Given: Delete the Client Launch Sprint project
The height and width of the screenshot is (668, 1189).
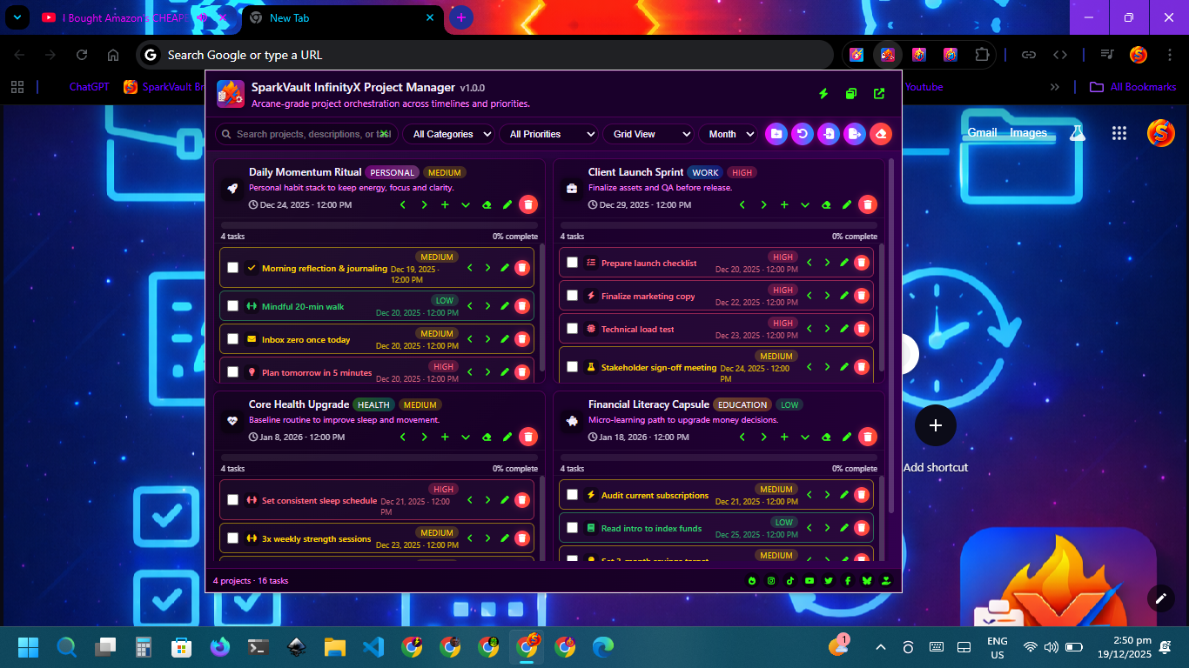Looking at the screenshot, I should coord(867,204).
